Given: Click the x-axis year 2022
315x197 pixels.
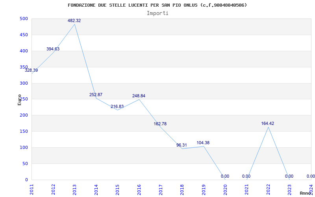Looking at the screenshot, I should (x=268, y=189).
